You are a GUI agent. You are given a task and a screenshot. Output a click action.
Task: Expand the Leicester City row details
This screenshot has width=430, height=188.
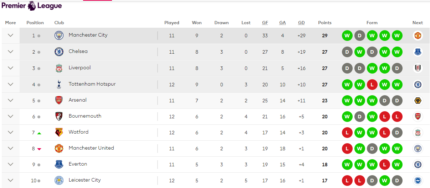10,180
